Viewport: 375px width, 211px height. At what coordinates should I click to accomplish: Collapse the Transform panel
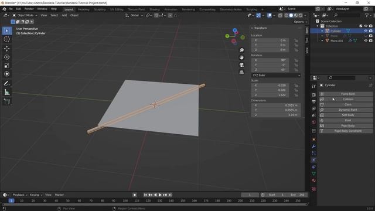(x=252, y=28)
